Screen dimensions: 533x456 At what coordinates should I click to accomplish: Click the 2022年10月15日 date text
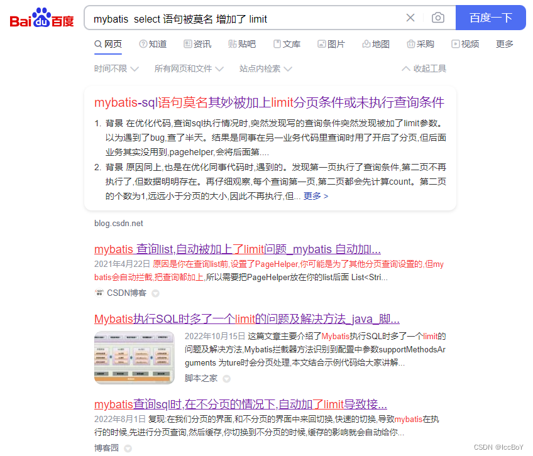click(x=215, y=337)
